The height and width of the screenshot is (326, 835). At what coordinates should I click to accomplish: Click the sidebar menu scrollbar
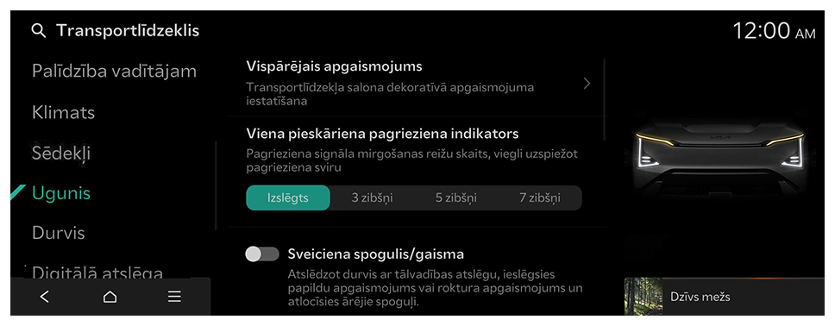[x=216, y=185]
